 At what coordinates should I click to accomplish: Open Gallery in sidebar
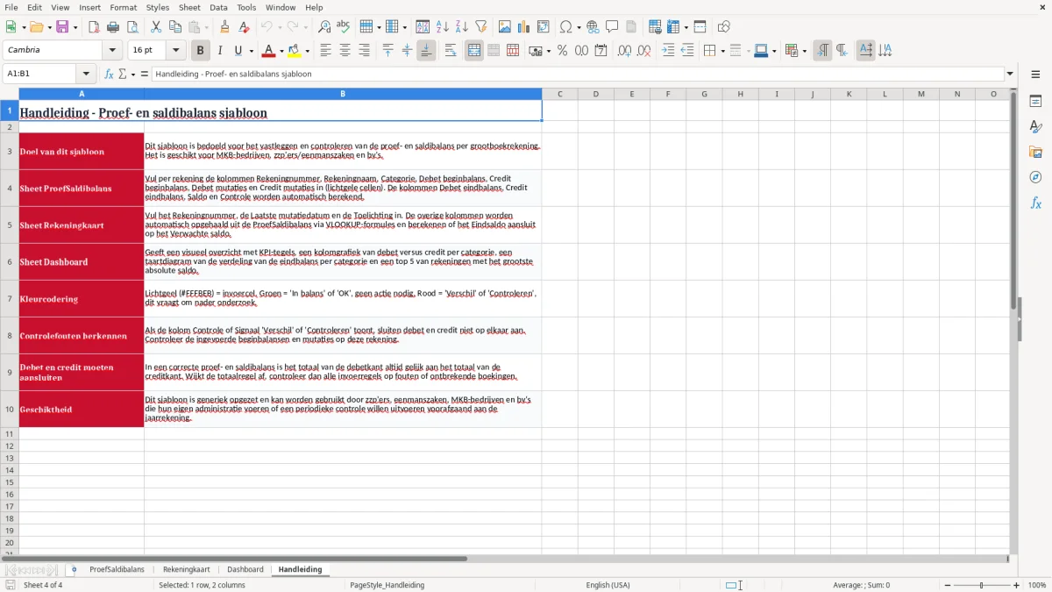[x=1035, y=153]
